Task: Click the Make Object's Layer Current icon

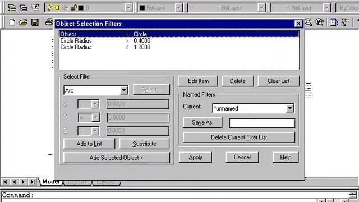Action: pyautogui.click(x=12, y=8)
